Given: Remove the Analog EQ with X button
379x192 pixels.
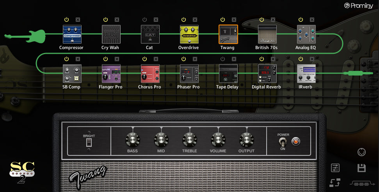Looking at the screenshot, I should [x=312, y=19].
